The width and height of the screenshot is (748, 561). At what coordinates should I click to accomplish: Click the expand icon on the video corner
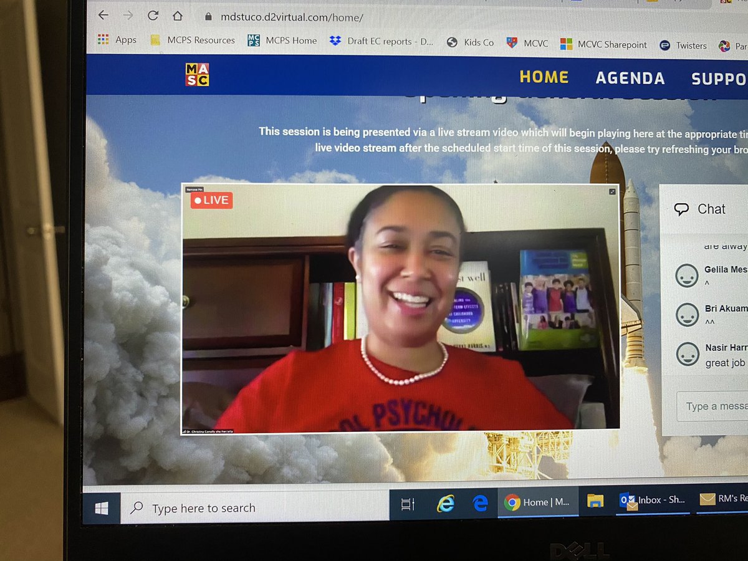pos(611,191)
